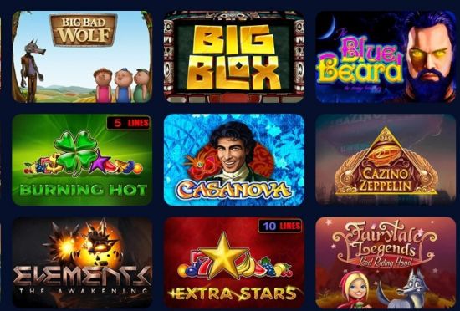Viewport: 460px width, 311px height.
Task: Play the Casanova slot game
Action: [x=234, y=160]
